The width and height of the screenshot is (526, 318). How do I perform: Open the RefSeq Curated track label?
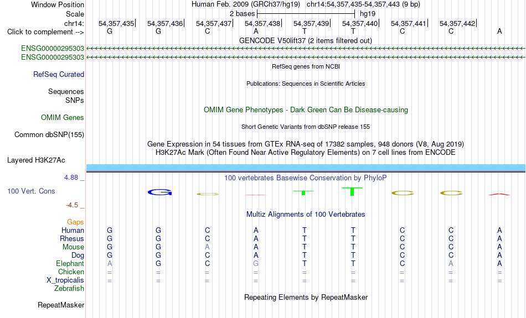[59, 75]
